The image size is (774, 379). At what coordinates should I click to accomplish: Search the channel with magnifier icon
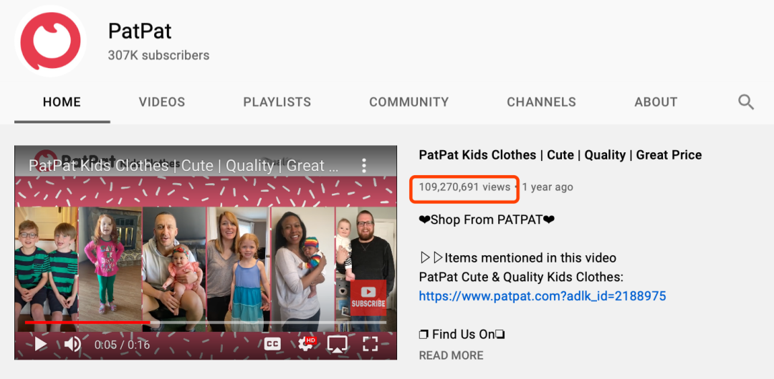[x=746, y=102]
